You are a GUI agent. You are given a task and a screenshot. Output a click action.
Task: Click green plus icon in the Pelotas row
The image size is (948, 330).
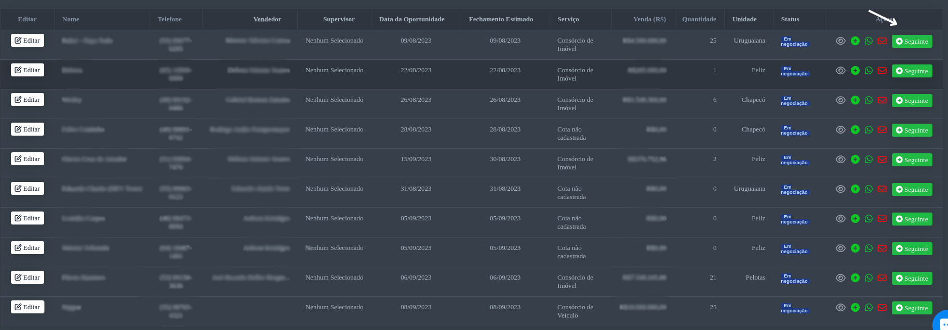coord(855,278)
